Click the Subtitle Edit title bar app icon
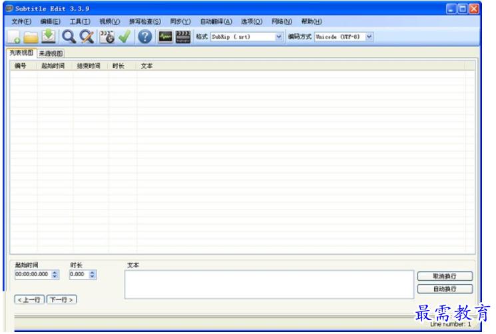 click(x=10, y=9)
